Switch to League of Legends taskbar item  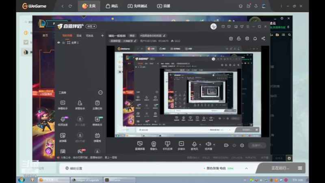tap(86, 180)
